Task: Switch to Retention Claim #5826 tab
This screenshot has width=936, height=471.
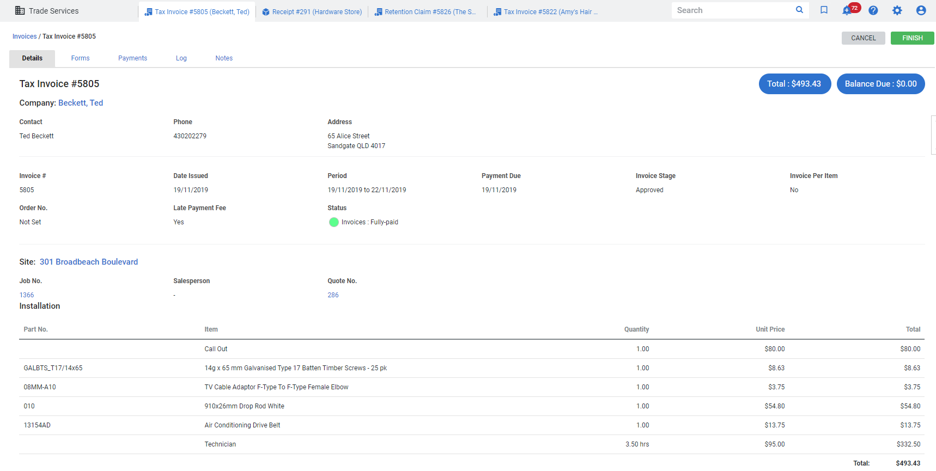Action: pos(426,12)
